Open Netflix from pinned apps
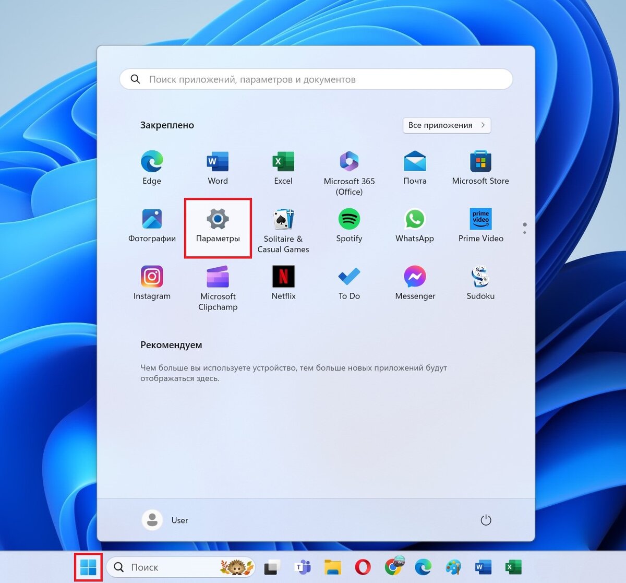The image size is (626, 583). (x=283, y=282)
